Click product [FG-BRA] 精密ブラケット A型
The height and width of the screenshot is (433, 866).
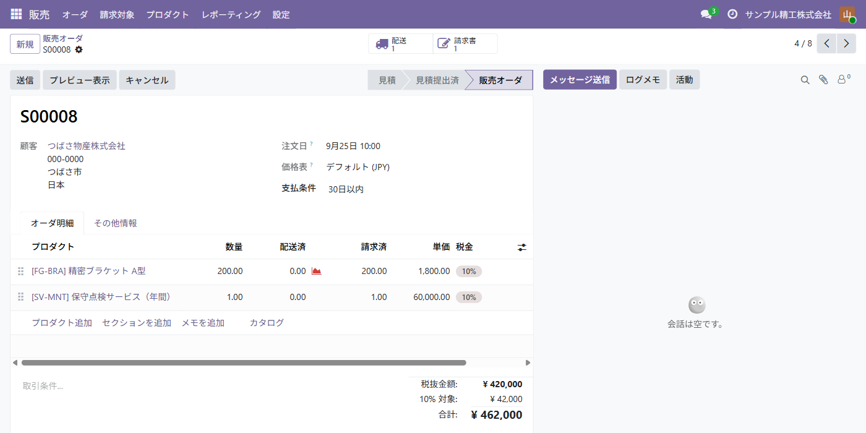point(88,271)
